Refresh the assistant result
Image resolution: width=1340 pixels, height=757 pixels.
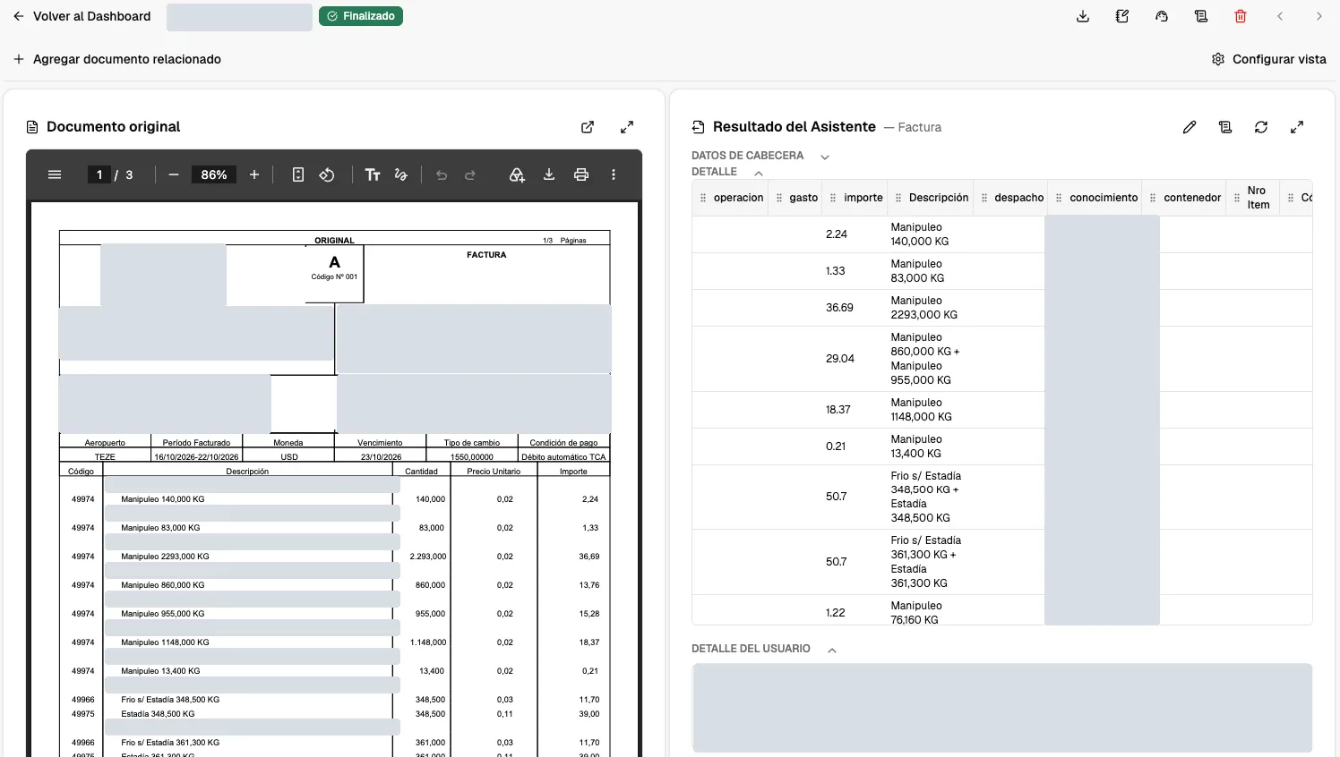(x=1261, y=127)
